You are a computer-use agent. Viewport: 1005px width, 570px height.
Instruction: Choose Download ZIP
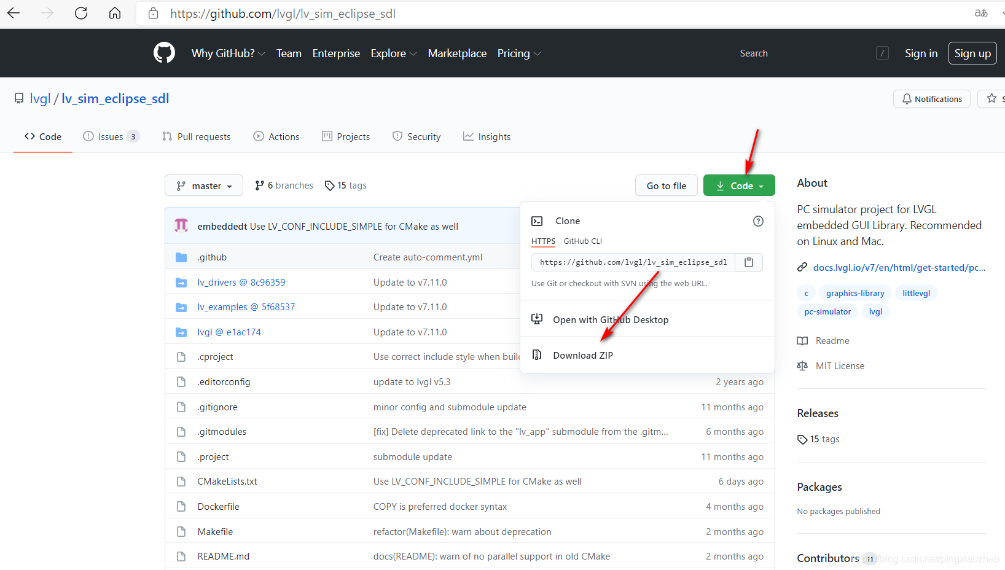(583, 355)
